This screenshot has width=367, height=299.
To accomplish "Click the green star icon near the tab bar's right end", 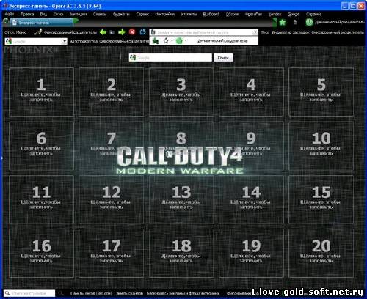I will [x=283, y=23].
